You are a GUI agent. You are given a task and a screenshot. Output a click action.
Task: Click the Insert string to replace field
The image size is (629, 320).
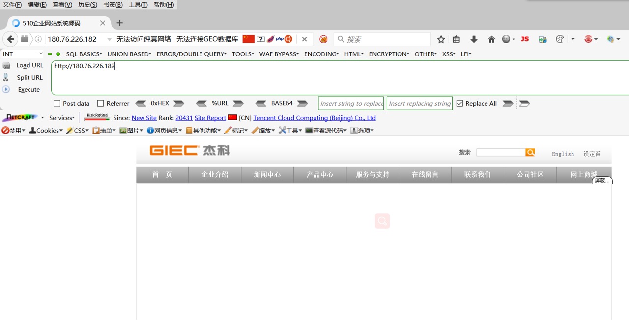coord(350,103)
